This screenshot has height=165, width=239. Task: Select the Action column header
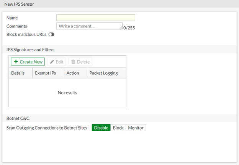(x=73, y=73)
